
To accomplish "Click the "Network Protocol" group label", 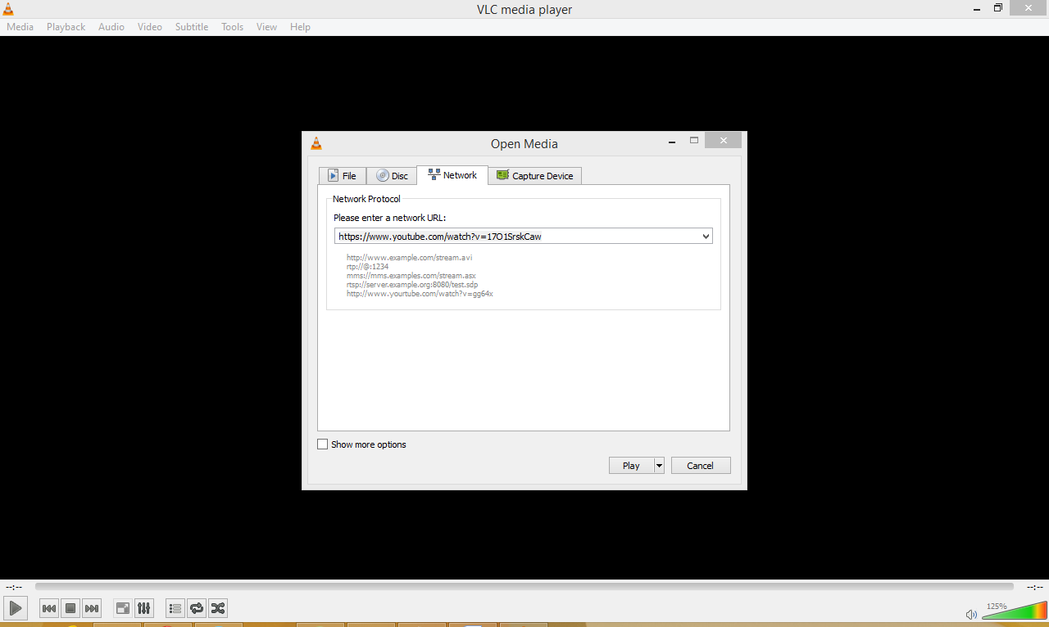I will [x=367, y=199].
